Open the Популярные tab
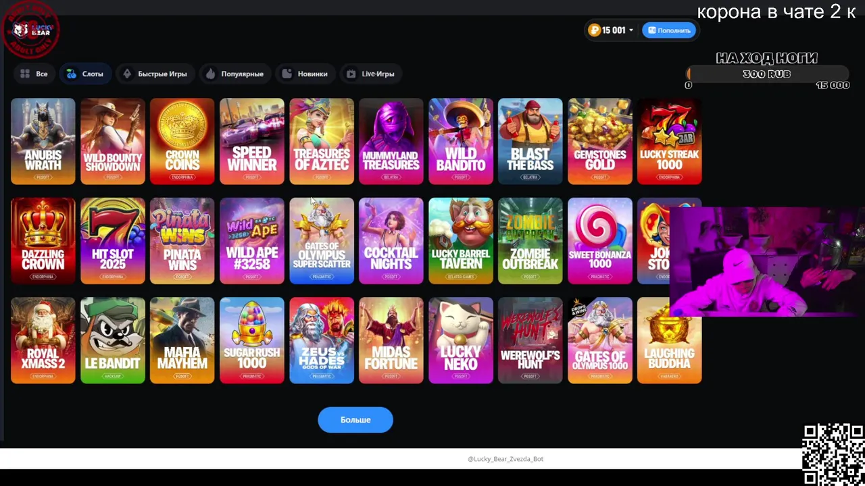This screenshot has height=486, width=865. tap(234, 74)
